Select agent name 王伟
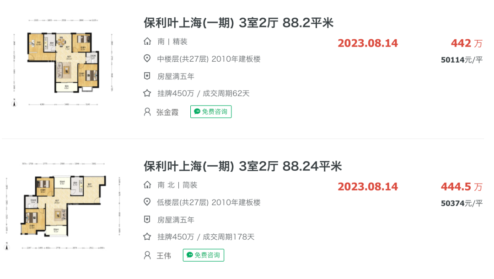 (x=164, y=256)
